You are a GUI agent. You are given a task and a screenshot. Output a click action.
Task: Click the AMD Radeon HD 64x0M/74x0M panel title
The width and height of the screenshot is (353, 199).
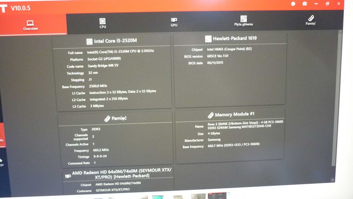121,174
